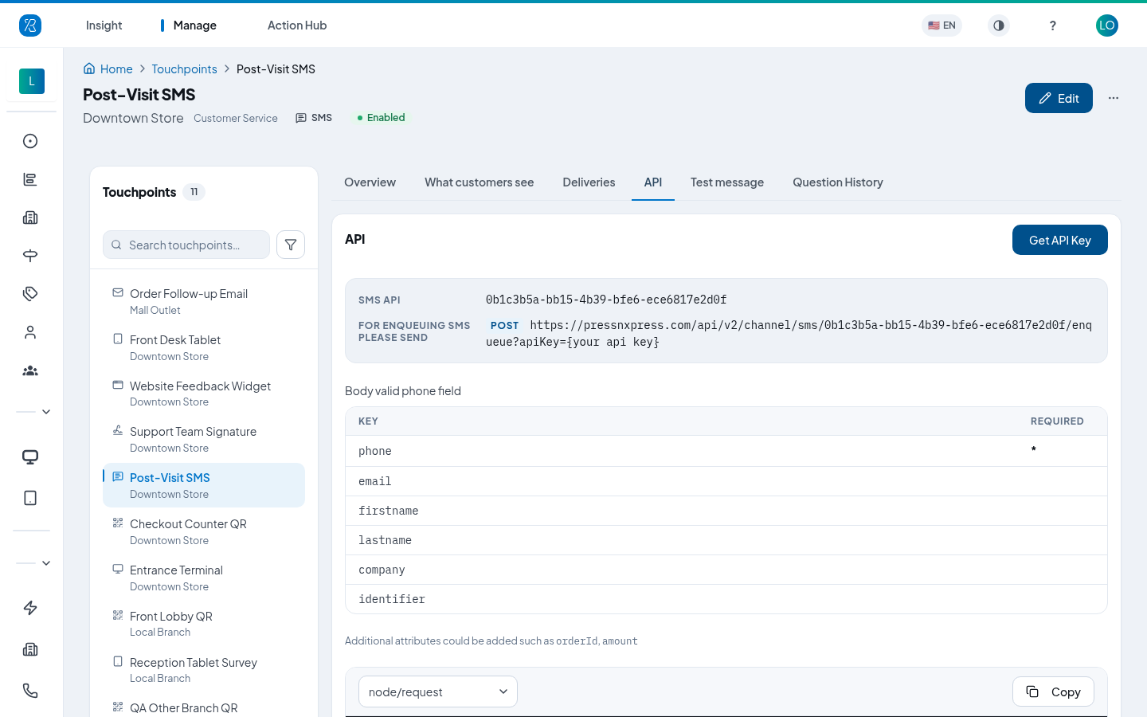This screenshot has width=1147, height=717.
Task: Switch to the What customers see tab
Action: point(479,182)
